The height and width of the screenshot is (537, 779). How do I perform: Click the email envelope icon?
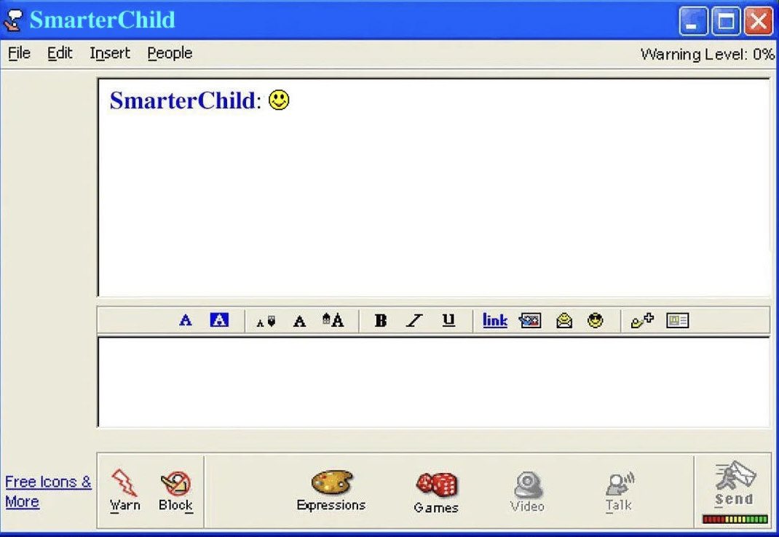click(x=564, y=321)
